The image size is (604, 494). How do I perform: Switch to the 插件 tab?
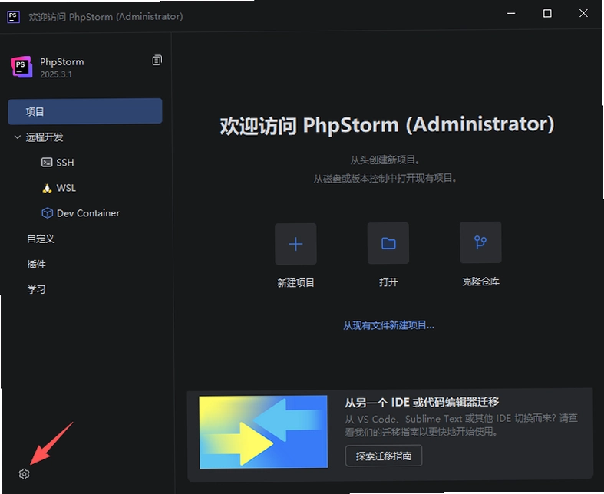[x=36, y=264]
